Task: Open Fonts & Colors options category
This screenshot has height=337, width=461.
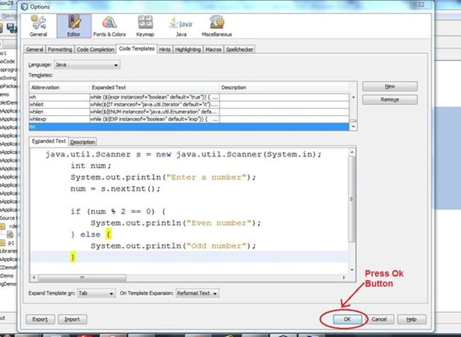Action: tap(109, 26)
